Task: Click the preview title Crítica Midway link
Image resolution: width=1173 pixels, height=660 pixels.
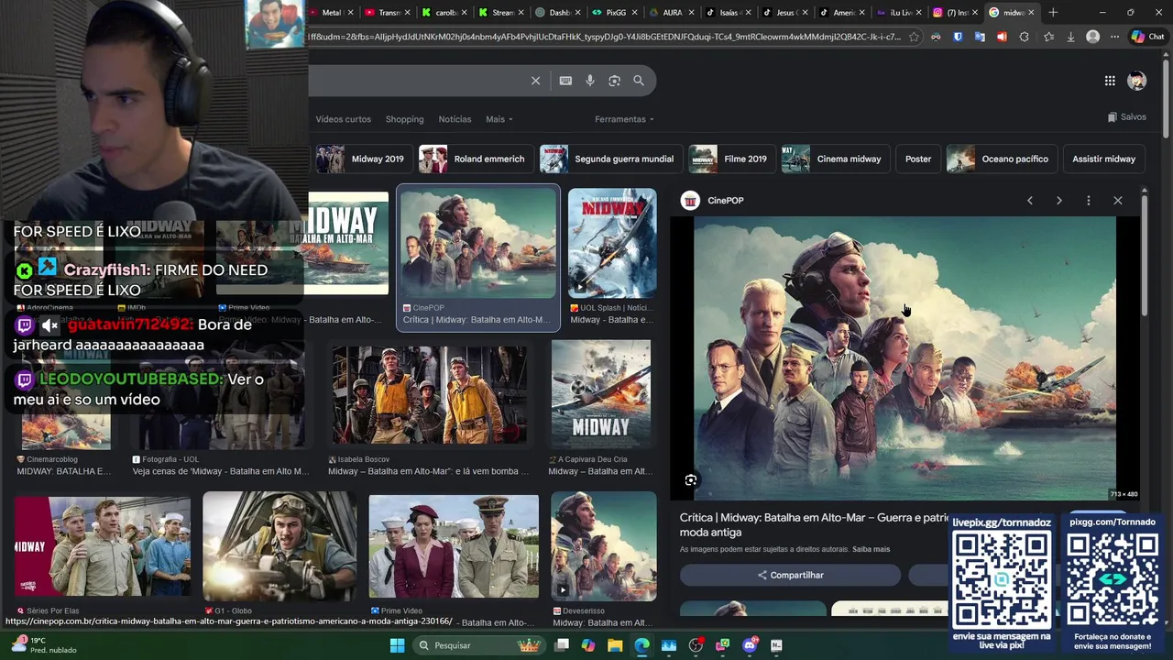Action: pos(814,525)
